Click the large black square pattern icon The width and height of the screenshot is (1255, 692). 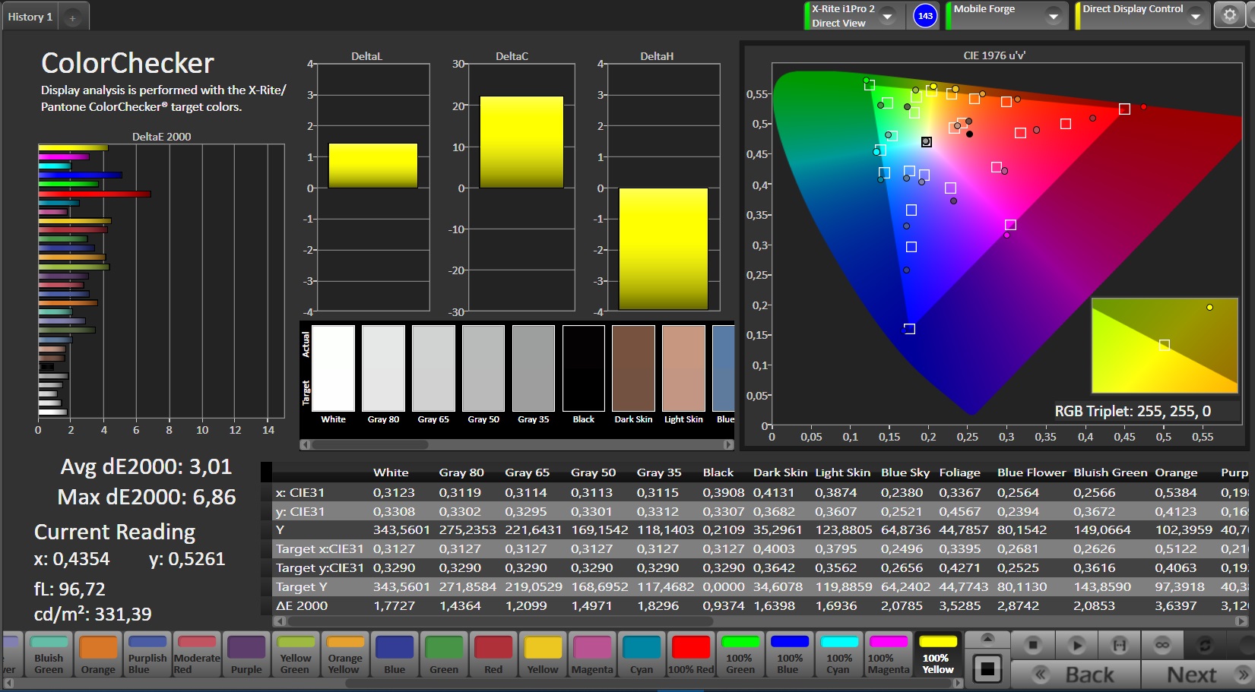pyautogui.click(x=987, y=668)
